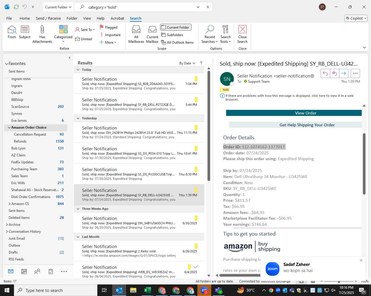Open the 5:44 PM Seller Notification email
Screen dimensions: 371x296
click(139, 104)
